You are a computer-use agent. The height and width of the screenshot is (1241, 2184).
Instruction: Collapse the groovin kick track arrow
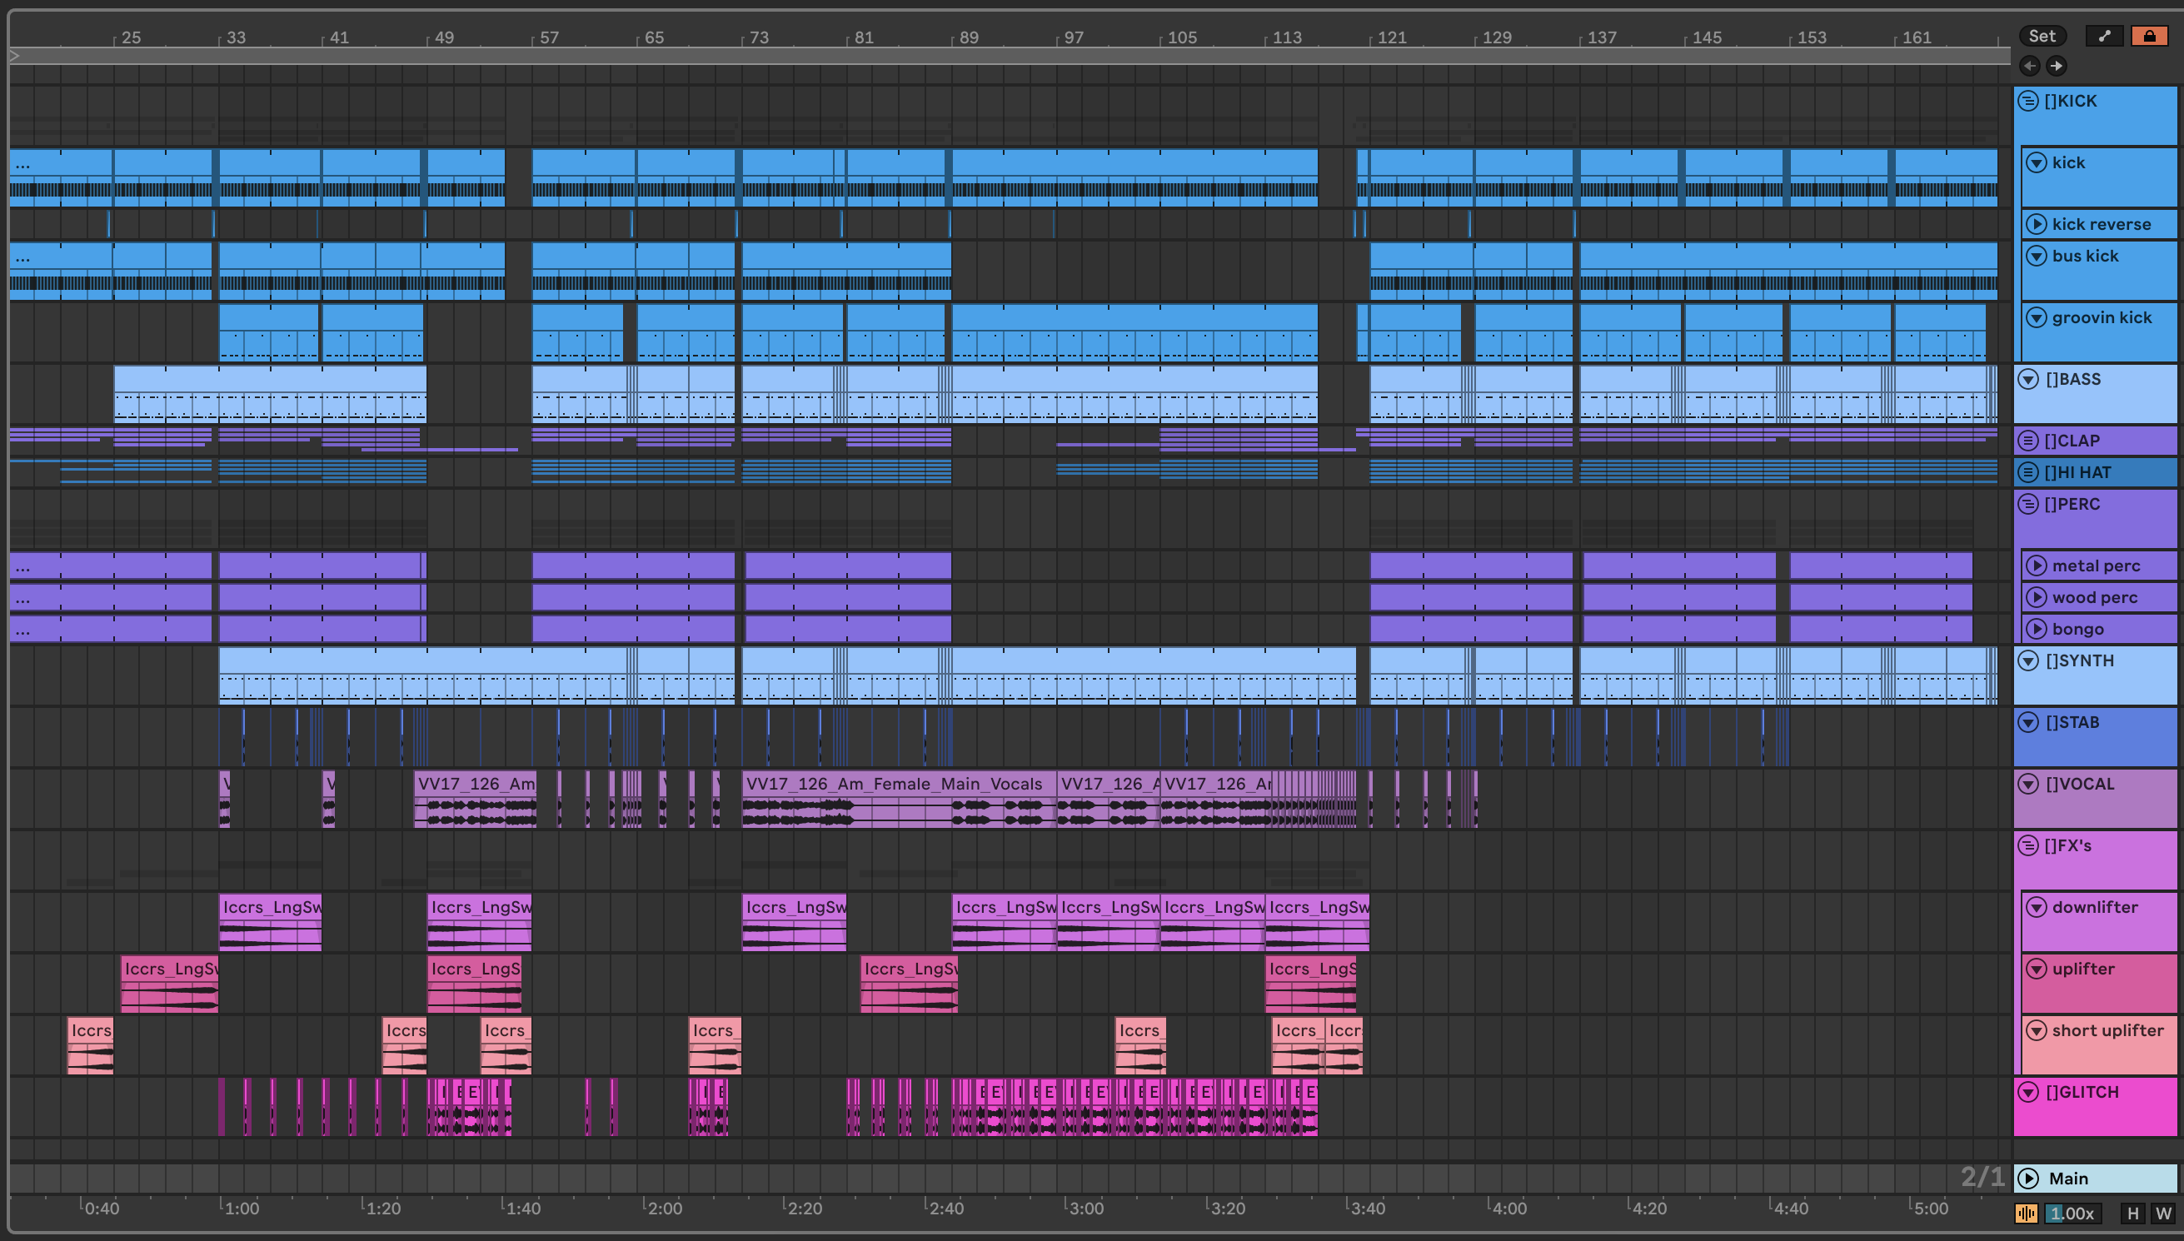point(2037,318)
